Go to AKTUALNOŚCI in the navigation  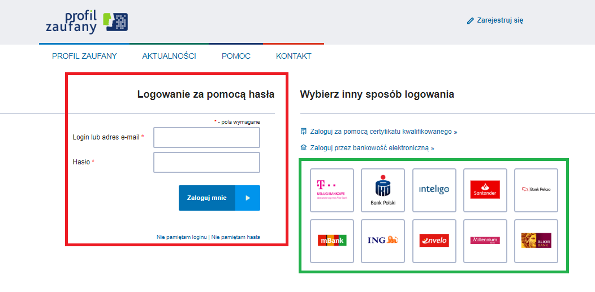pos(169,56)
